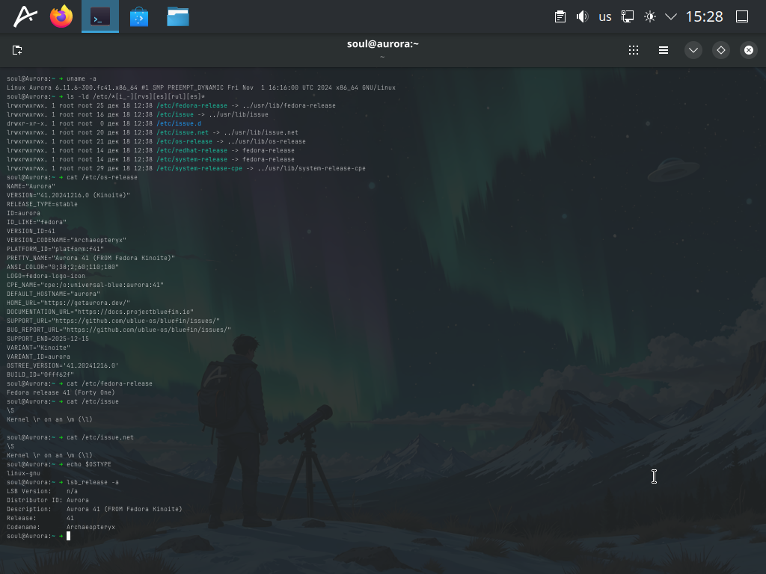This screenshot has height=574, width=766.
Task: Open the network connections tray icon
Action: [628, 16]
